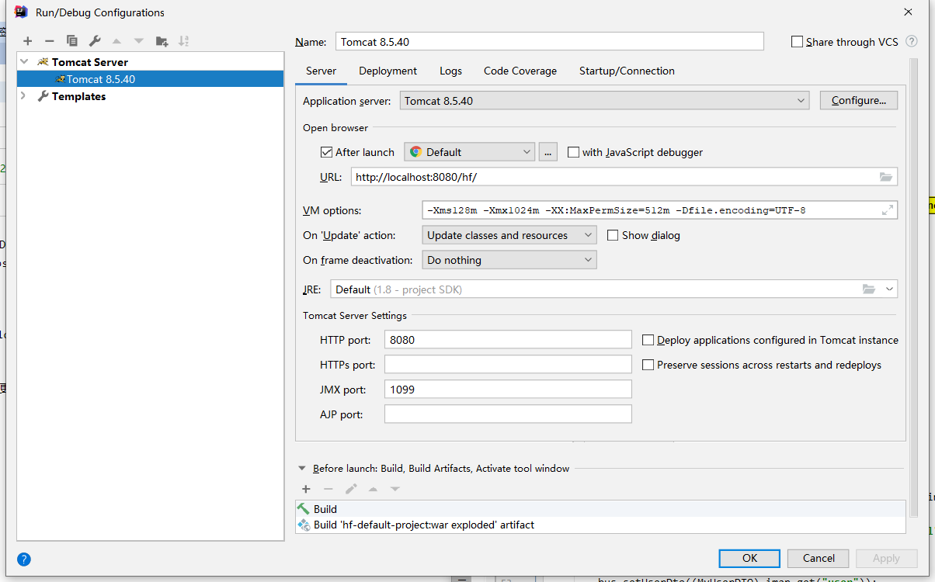Expand VM options field editor
The width and height of the screenshot is (935, 582).
[x=888, y=210]
